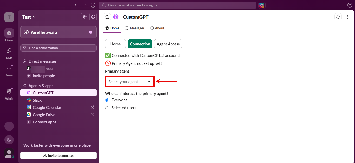355x163 pixels.
Task: Open Admin settings in the left rail
Action: click(x=9, y=93)
